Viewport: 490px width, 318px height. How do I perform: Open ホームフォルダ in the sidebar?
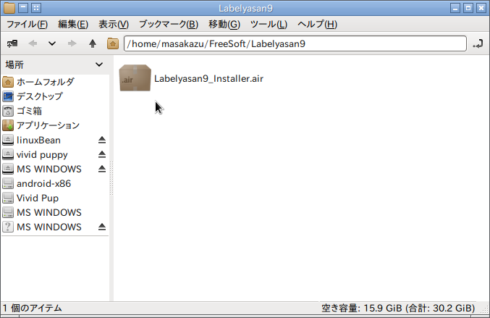click(x=55, y=82)
